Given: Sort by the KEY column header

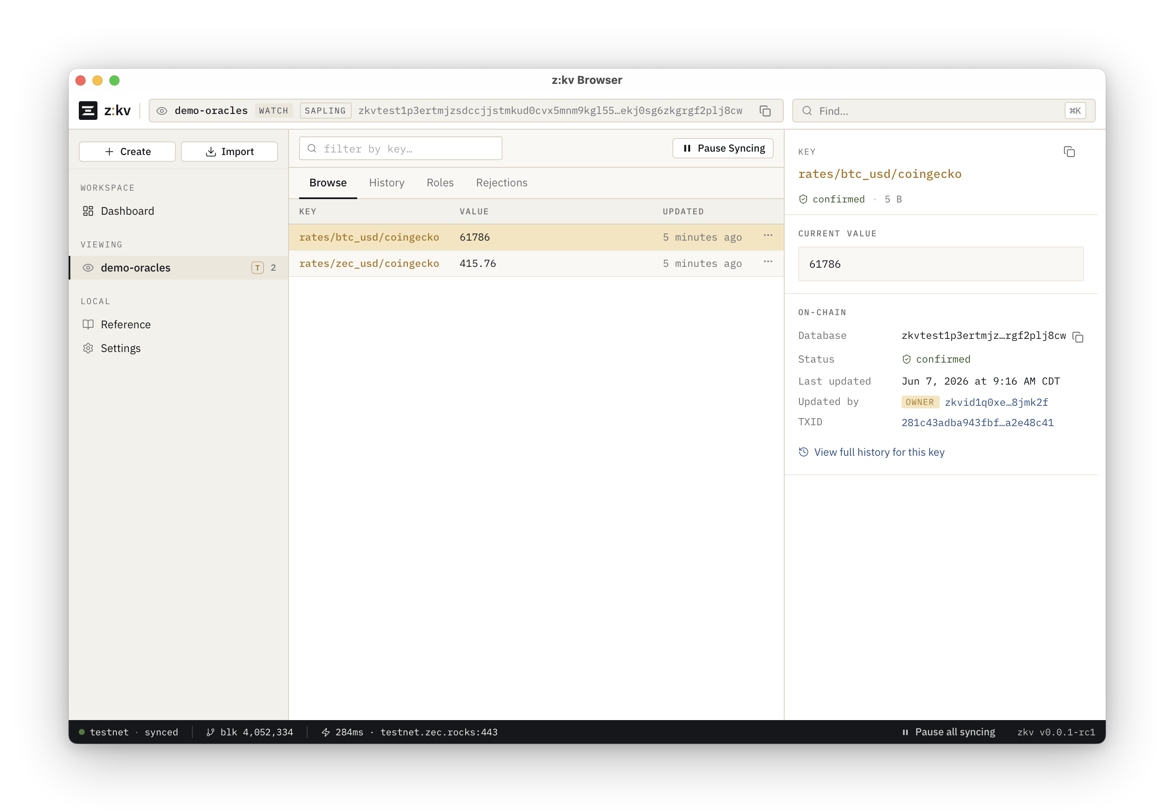Looking at the screenshot, I should (307, 212).
